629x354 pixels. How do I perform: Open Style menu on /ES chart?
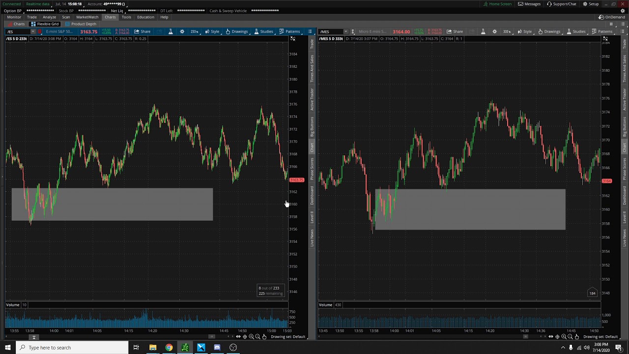point(212,31)
